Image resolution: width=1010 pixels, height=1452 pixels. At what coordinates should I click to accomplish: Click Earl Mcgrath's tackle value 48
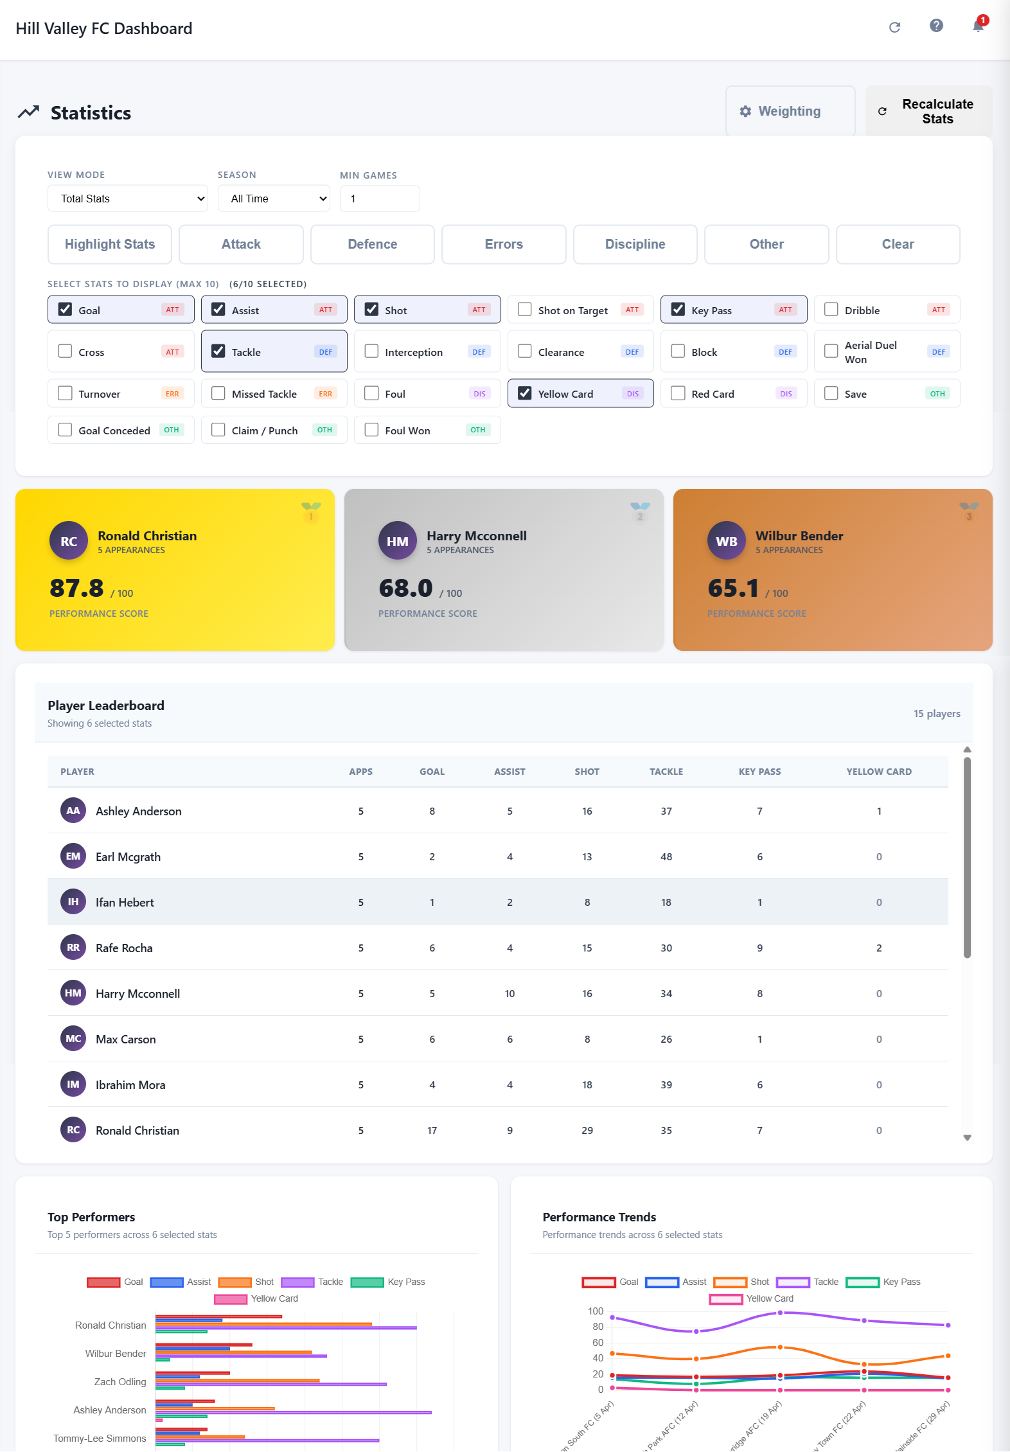point(666,856)
